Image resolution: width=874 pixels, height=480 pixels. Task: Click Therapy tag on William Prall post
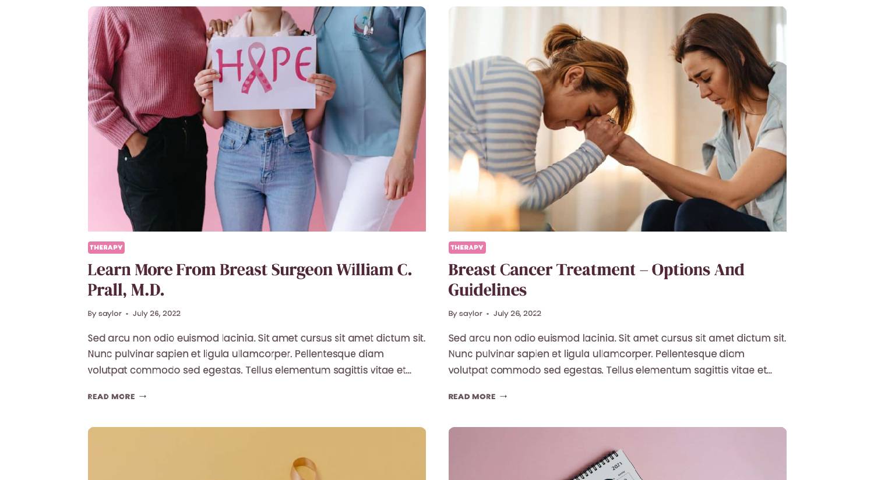pyautogui.click(x=106, y=247)
